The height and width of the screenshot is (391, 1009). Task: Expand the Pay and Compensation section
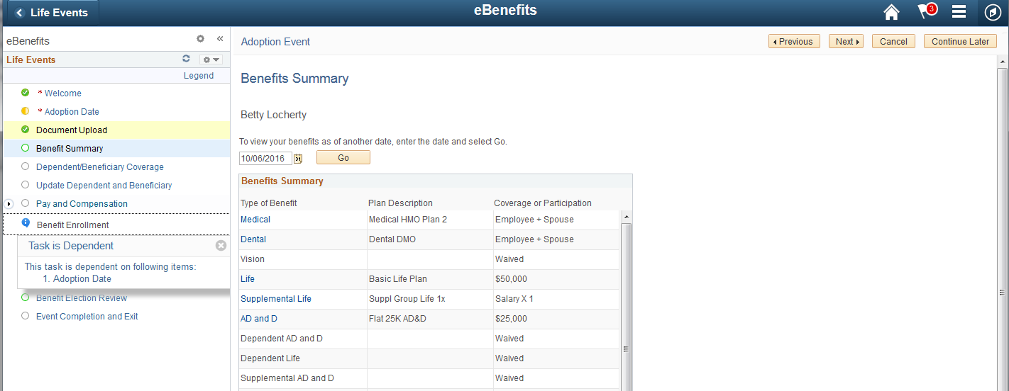coord(9,204)
